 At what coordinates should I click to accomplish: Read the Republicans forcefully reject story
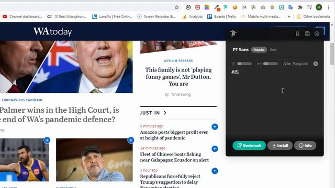pos(170,182)
